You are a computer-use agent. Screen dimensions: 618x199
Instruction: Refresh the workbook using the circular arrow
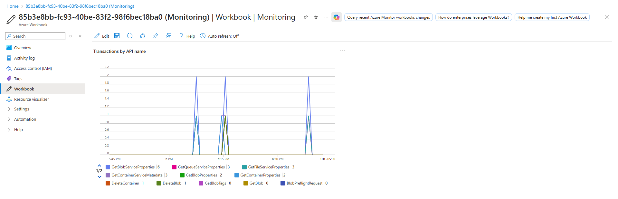point(130,36)
